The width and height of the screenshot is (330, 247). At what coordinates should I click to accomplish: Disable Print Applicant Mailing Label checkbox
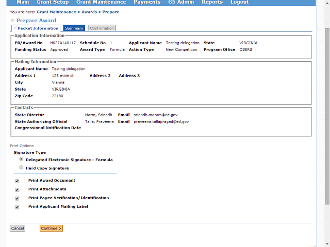tap(17, 207)
